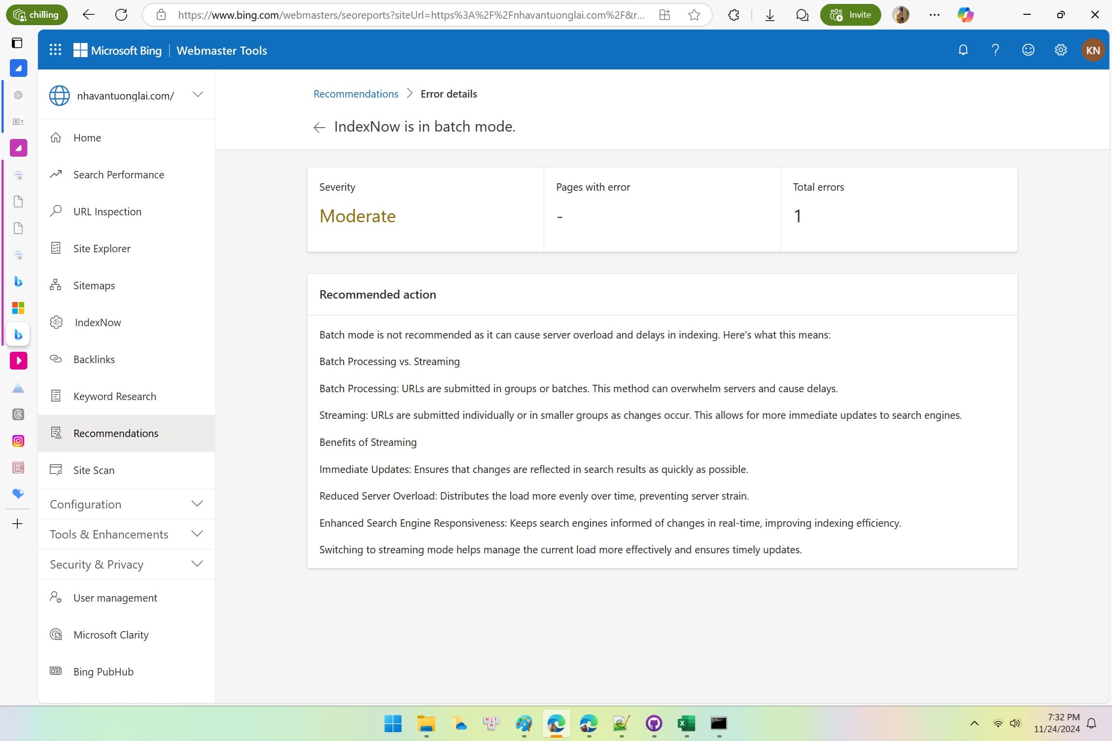Click the Recommendations breadcrumb link

(x=355, y=94)
